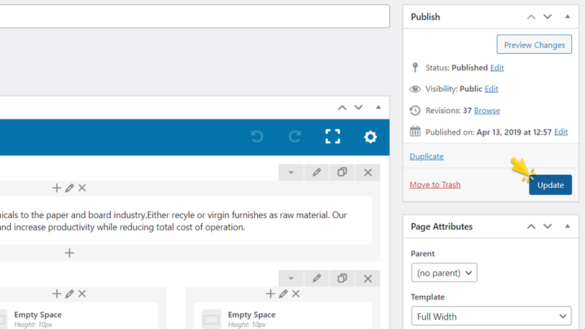585x329 pixels.
Task: Open the Parent page dropdown
Action: point(444,273)
